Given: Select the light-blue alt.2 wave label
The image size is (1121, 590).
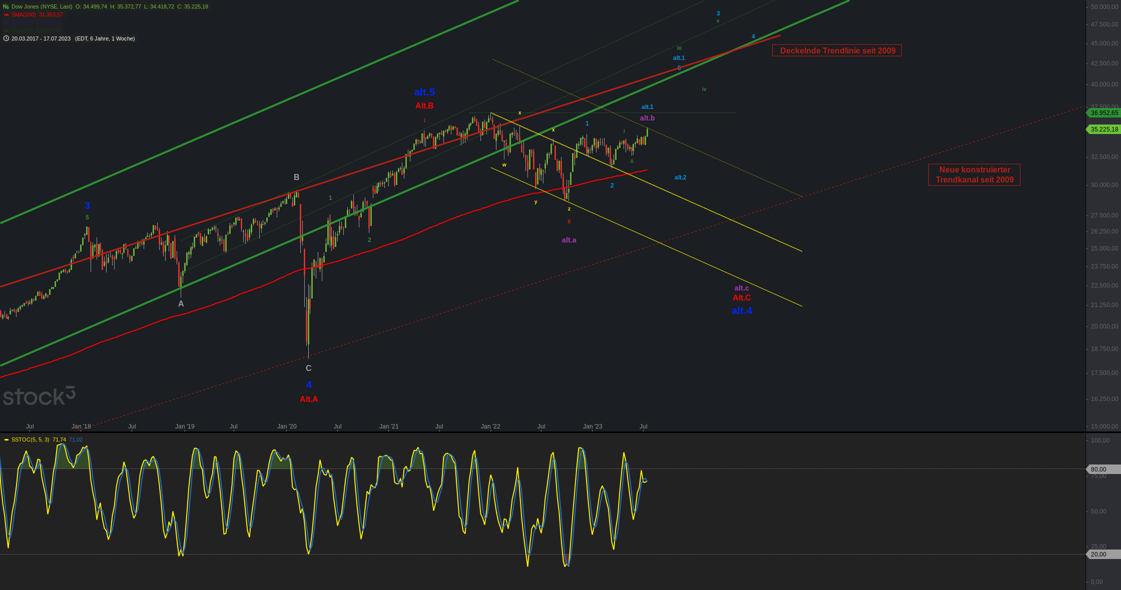Looking at the screenshot, I should click(680, 177).
